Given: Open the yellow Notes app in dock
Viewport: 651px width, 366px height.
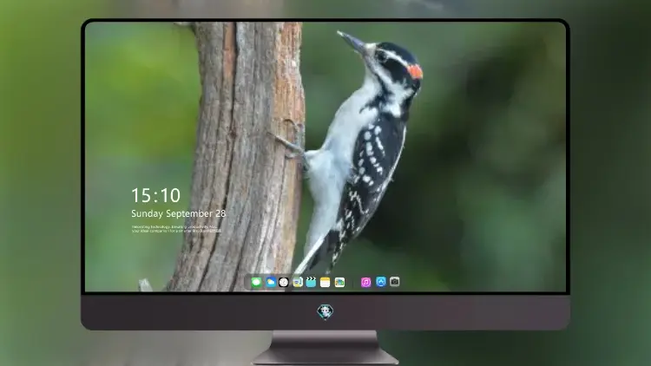Looking at the screenshot, I should click(x=325, y=282).
